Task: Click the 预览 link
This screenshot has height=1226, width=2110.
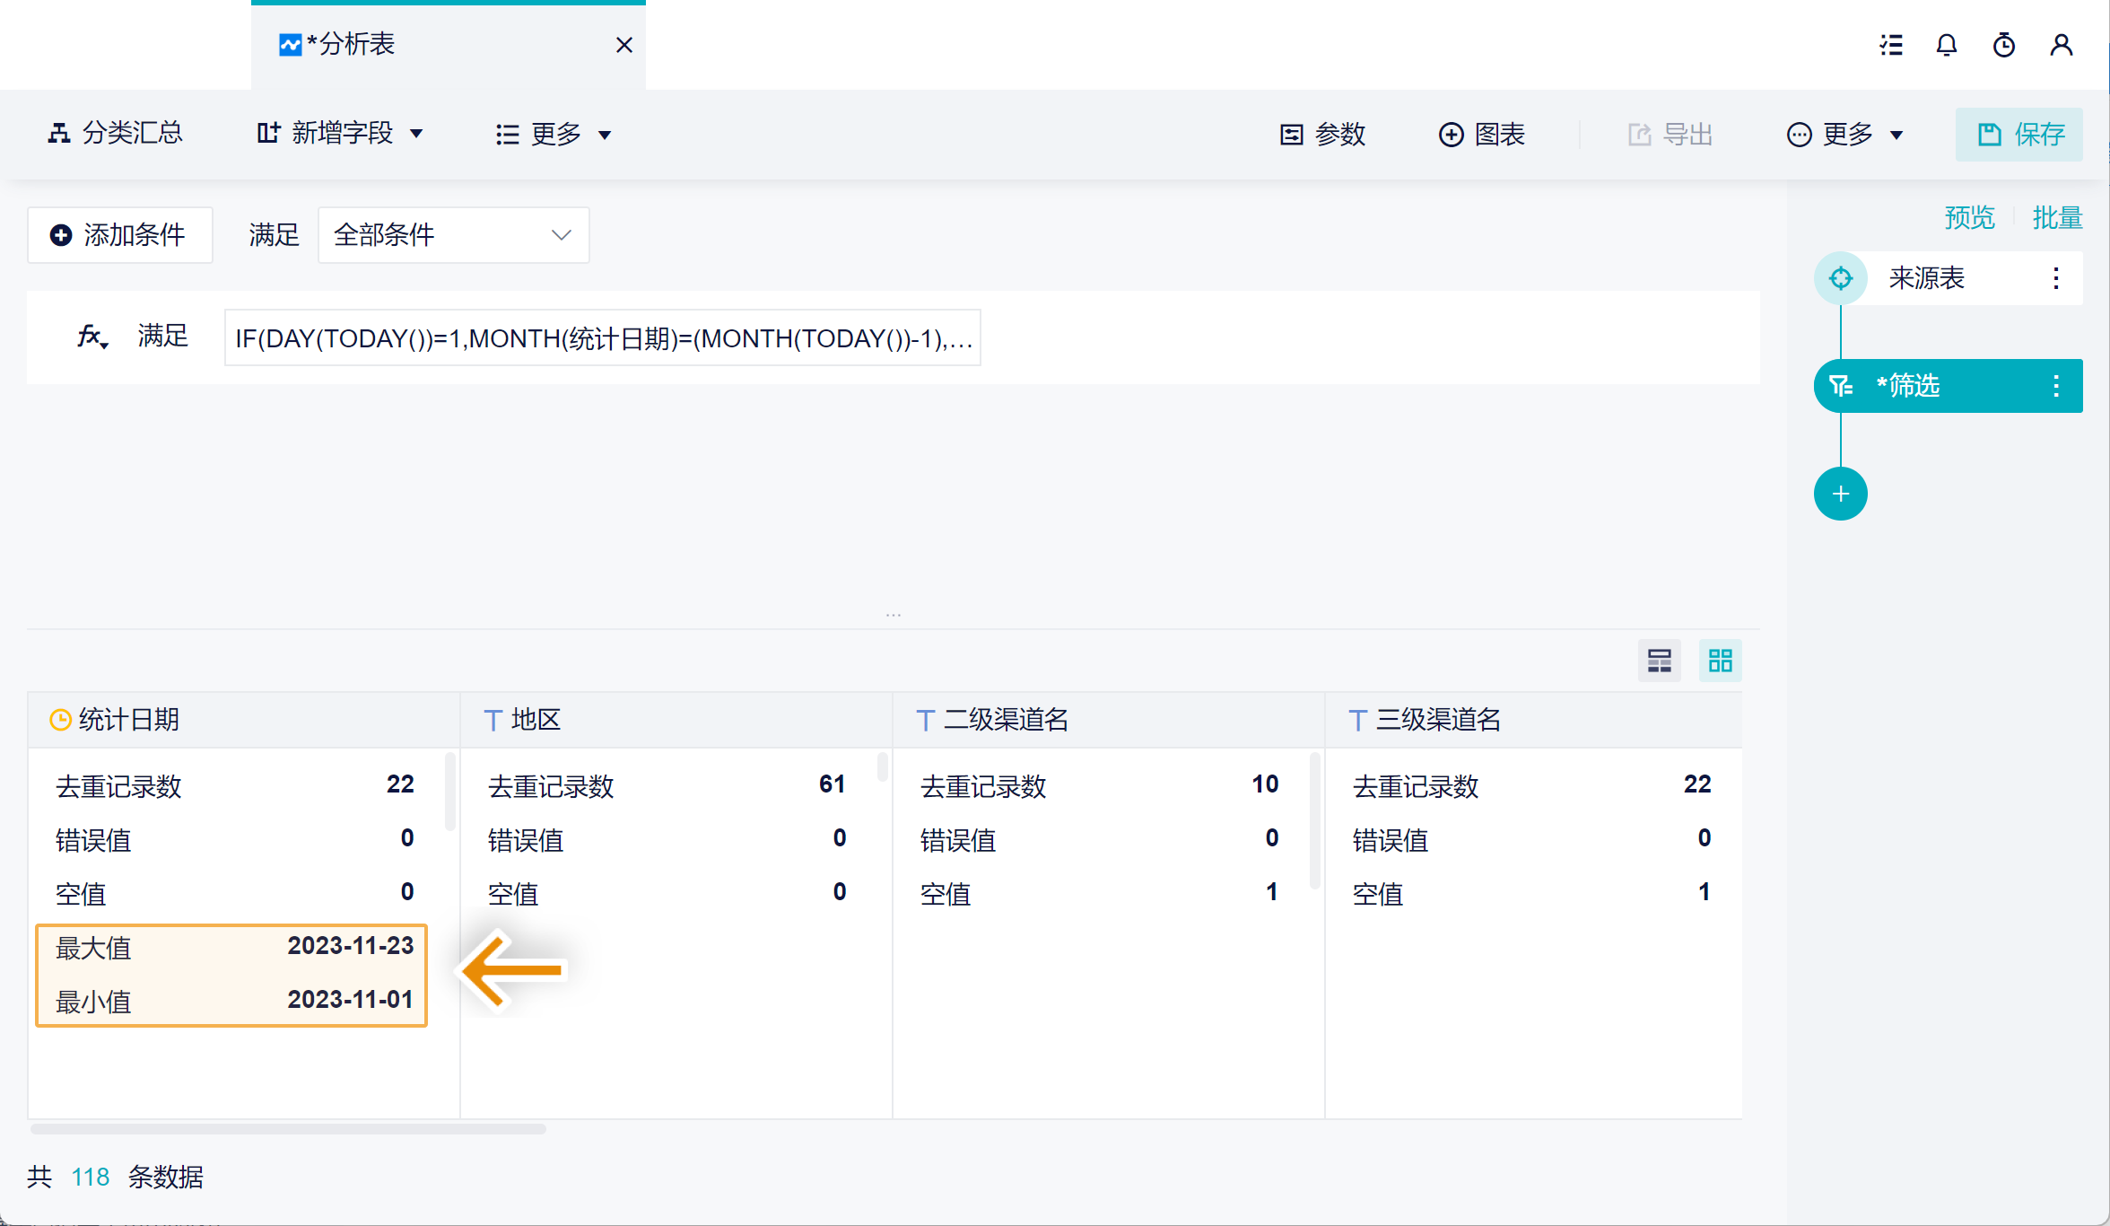Action: tap(1969, 217)
